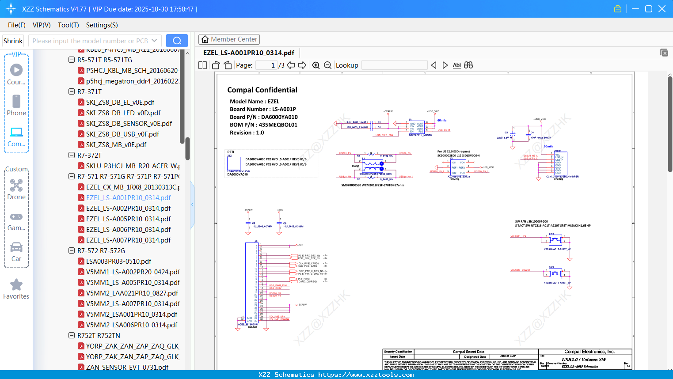Click the blue search button
673x379 pixels.
pyautogui.click(x=177, y=41)
